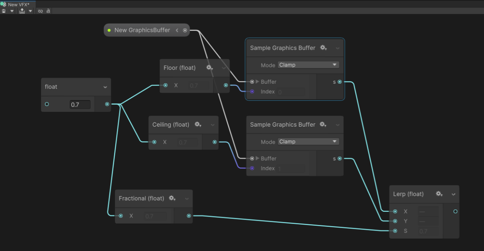Open the save options dropdown arrow
Screen dimensions: 484x251
(12, 11)
